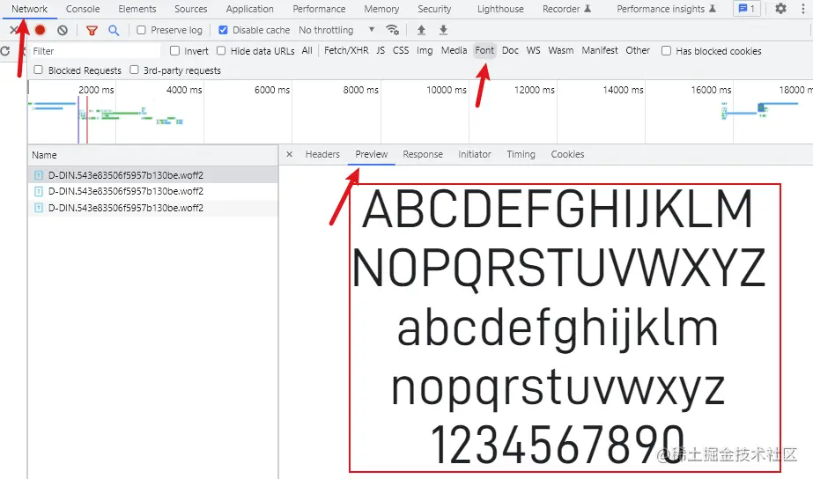This screenshot has height=479, width=813.
Task: Clear the network log
Action: pyautogui.click(x=63, y=30)
